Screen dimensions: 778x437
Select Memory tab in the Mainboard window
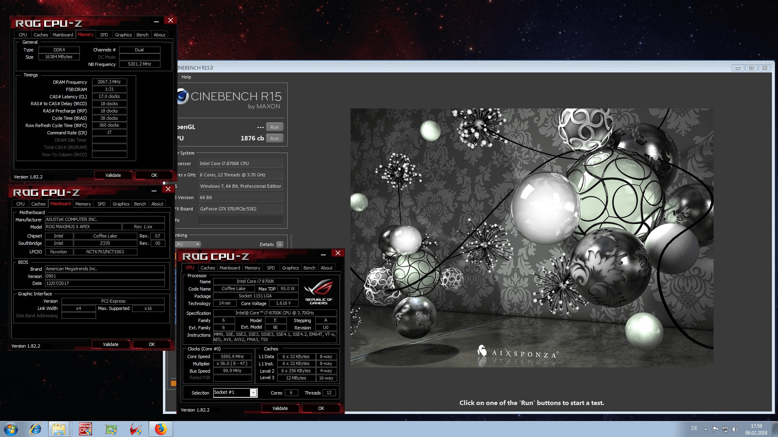(83, 204)
